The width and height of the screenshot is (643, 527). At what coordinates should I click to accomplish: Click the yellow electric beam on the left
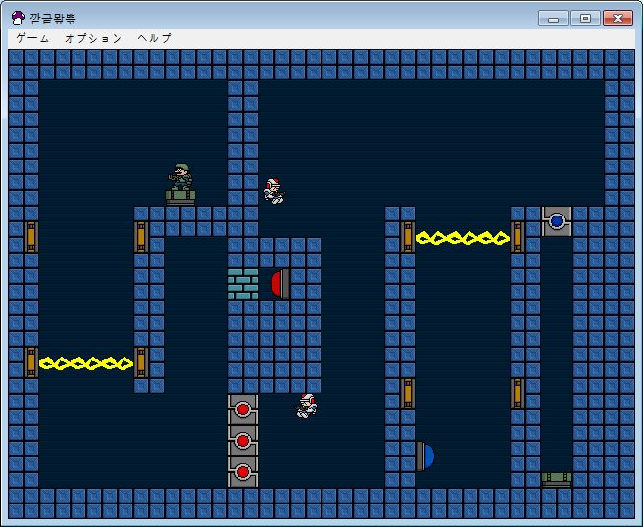click(x=86, y=363)
